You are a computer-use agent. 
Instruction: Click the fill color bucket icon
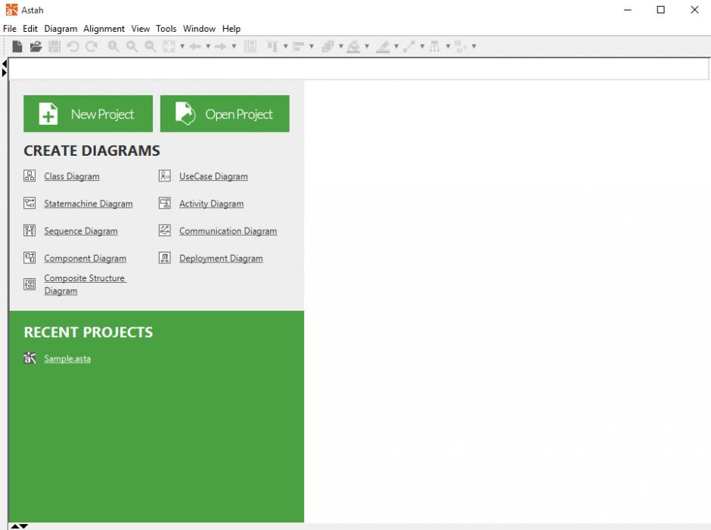click(353, 47)
